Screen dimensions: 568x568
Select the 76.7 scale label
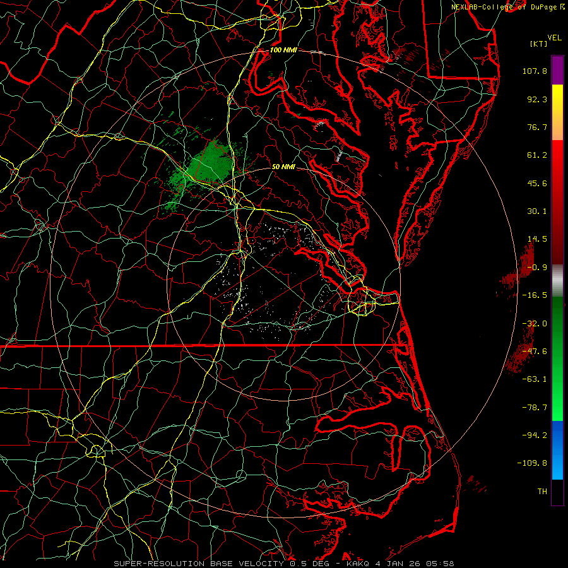click(537, 127)
